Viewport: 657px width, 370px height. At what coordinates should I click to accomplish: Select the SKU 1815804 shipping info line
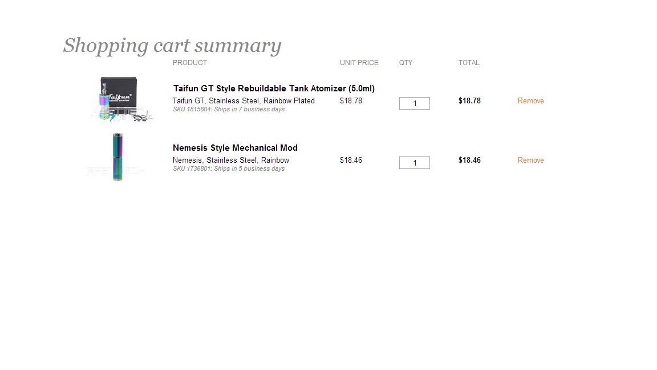click(x=229, y=110)
